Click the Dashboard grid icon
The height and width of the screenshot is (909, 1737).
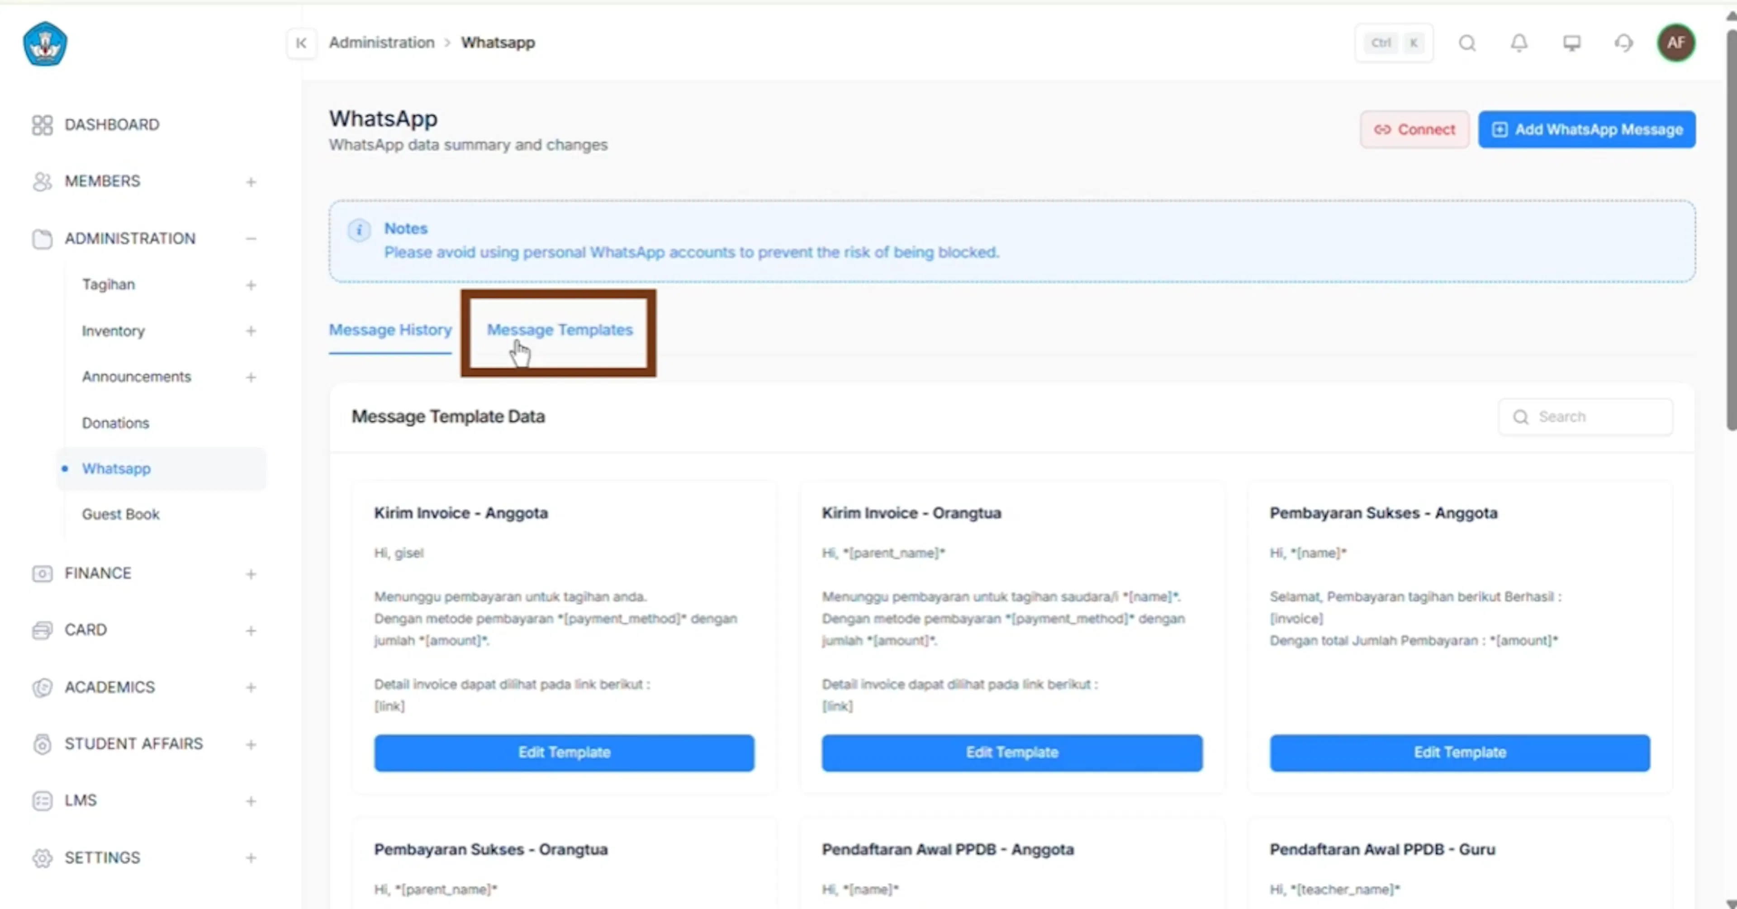coord(42,125)
